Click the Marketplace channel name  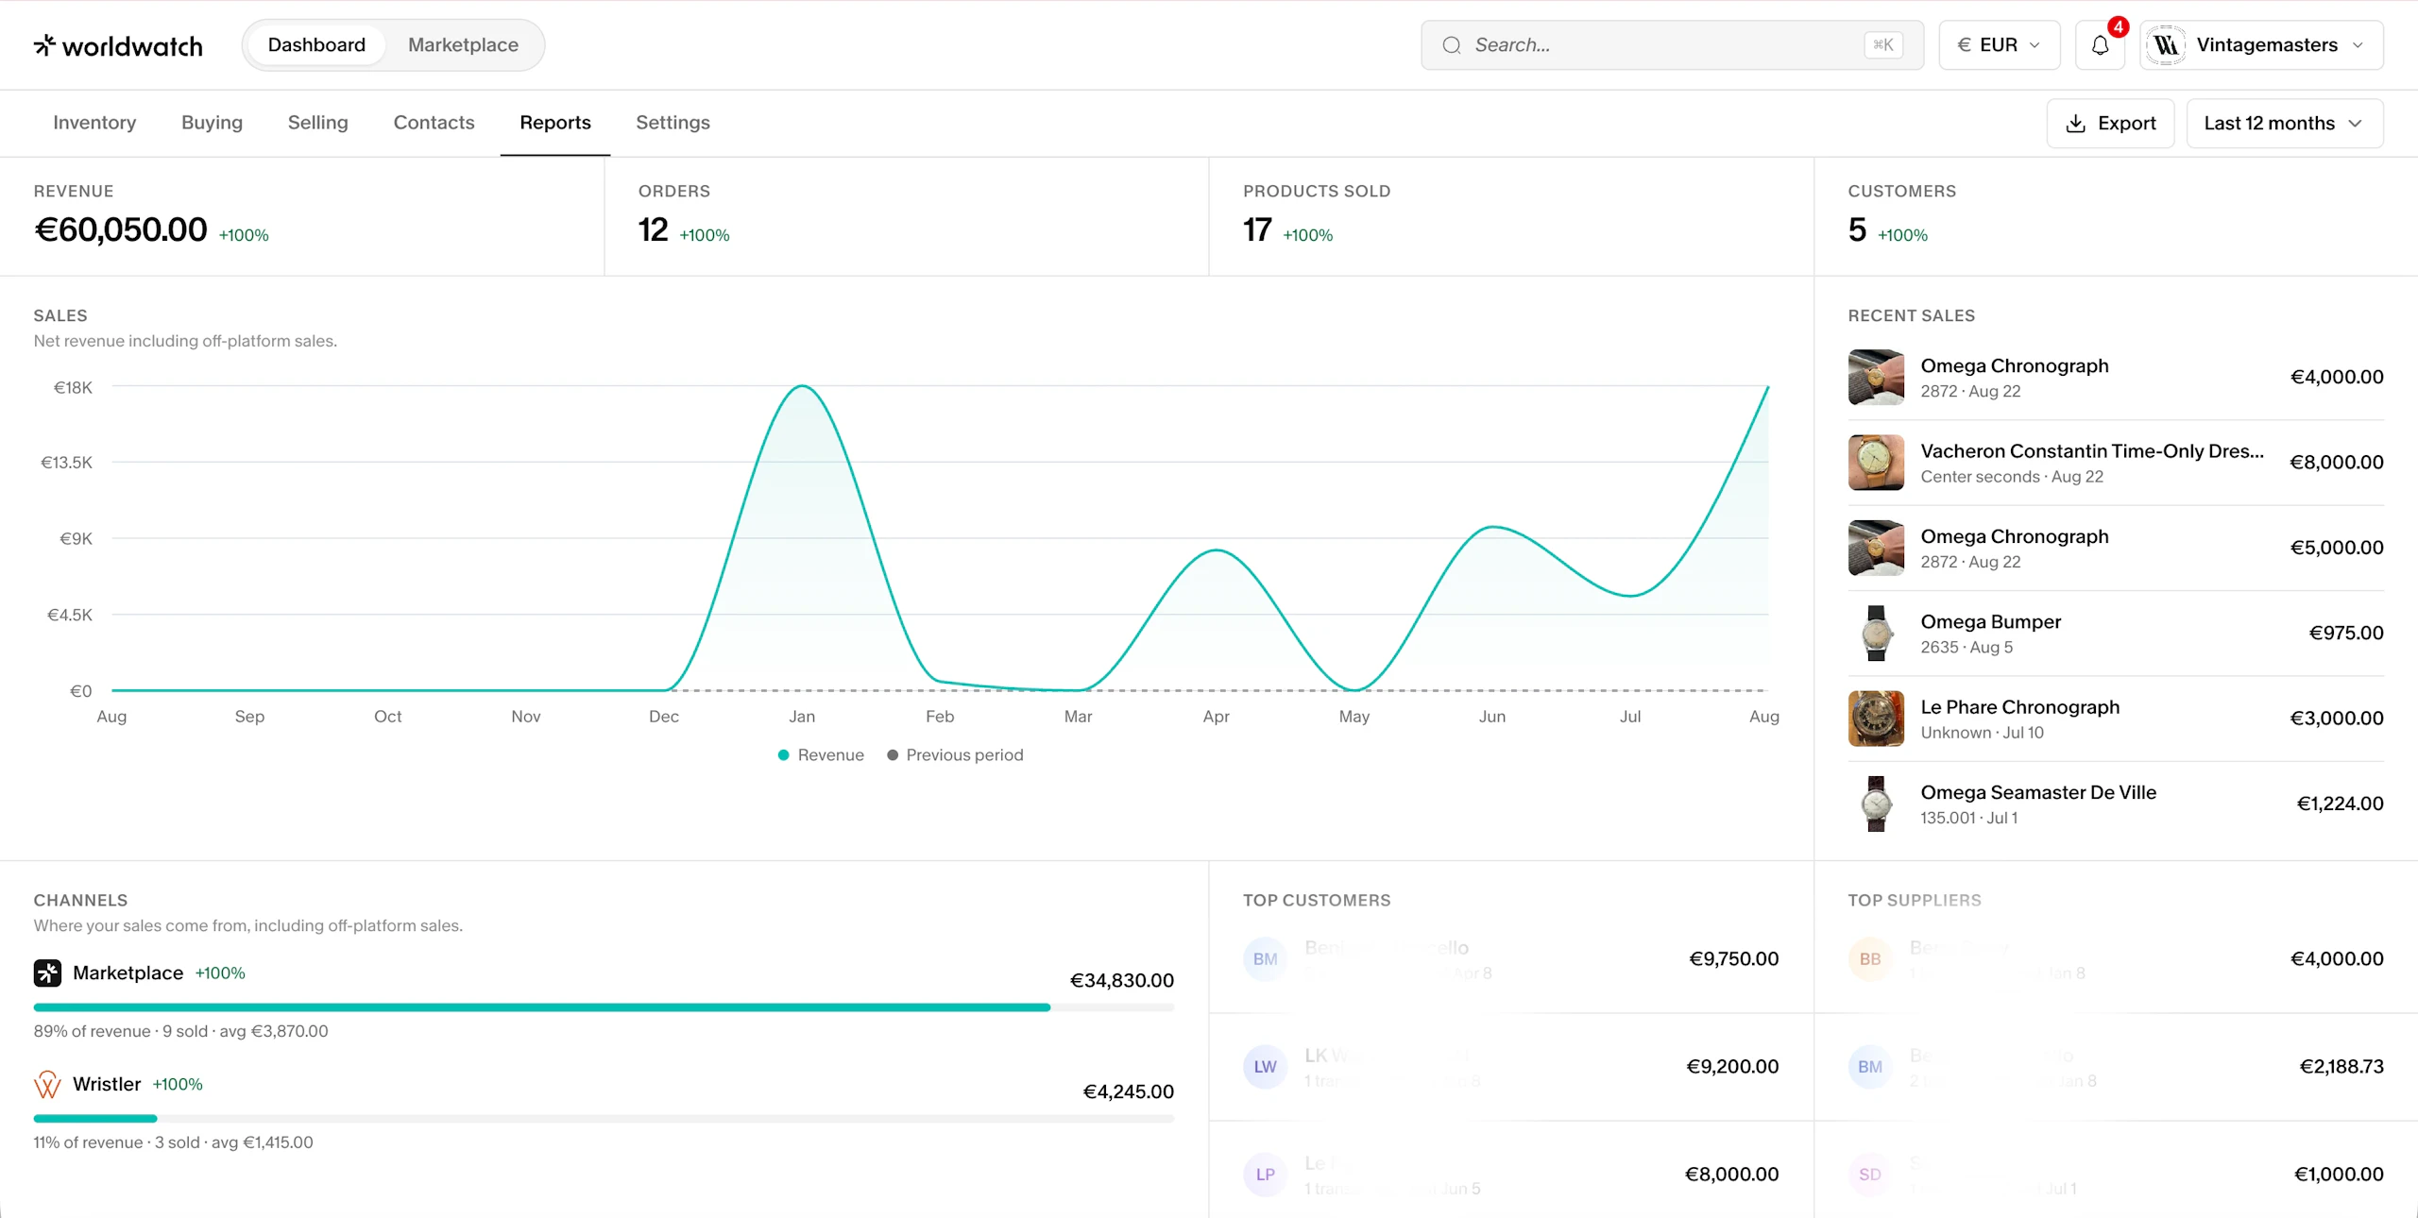(x=128, y=973)
